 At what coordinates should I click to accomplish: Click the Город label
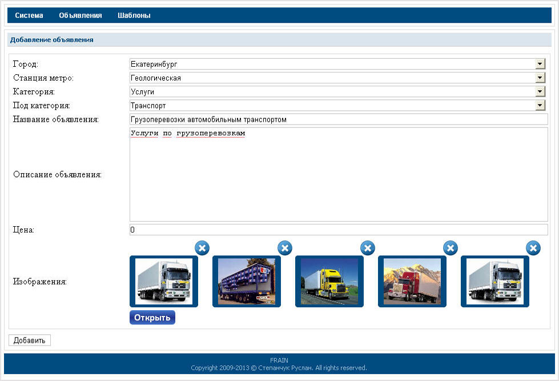[25, 64]
